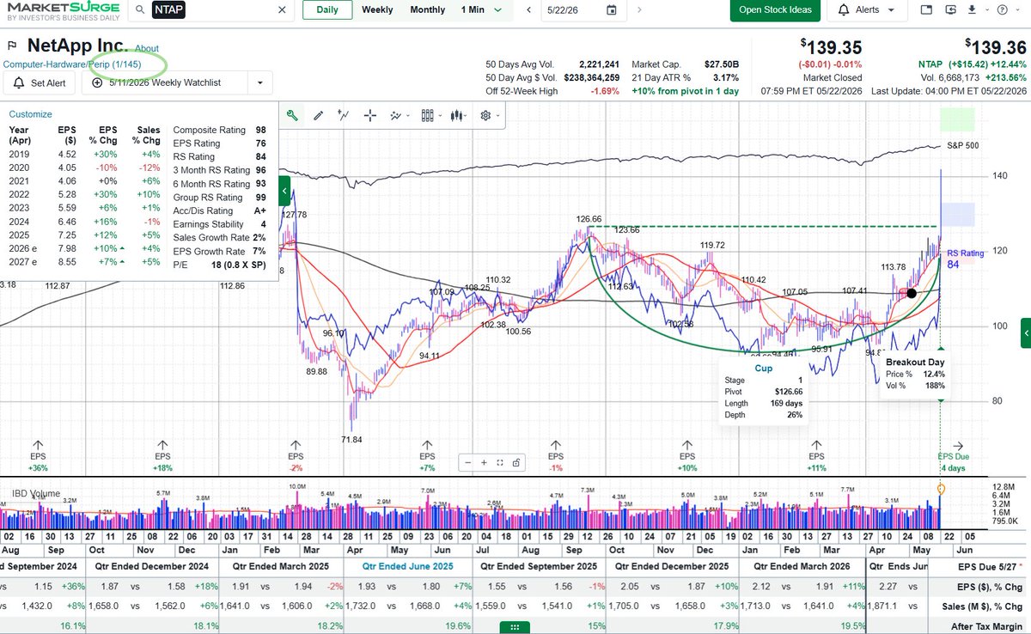Click the flag icon beside NetApp Inc.
This screenshot has height=634, width=1031.
tap(13, 46)
